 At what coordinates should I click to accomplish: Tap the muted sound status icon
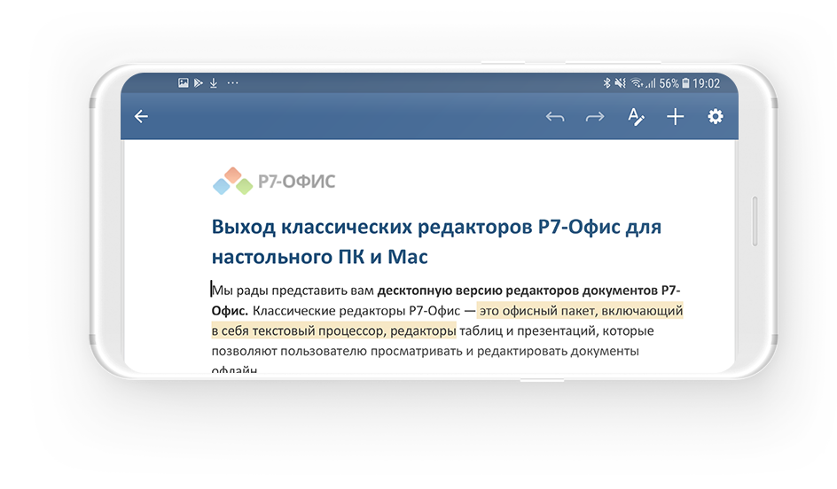point(620,82)
